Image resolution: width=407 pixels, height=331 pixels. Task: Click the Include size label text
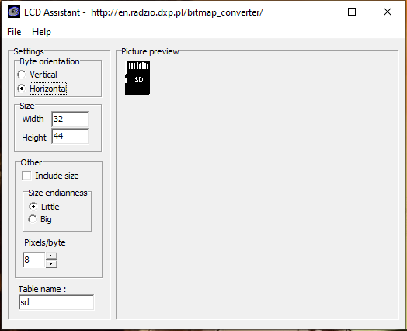click(x=57, y=176)
